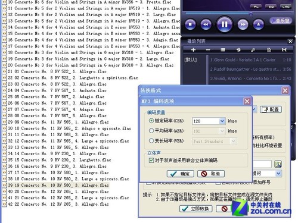Select 24 04 Concerto No. 7 Andante.flac
298x223 pixels.
[57, 90]
